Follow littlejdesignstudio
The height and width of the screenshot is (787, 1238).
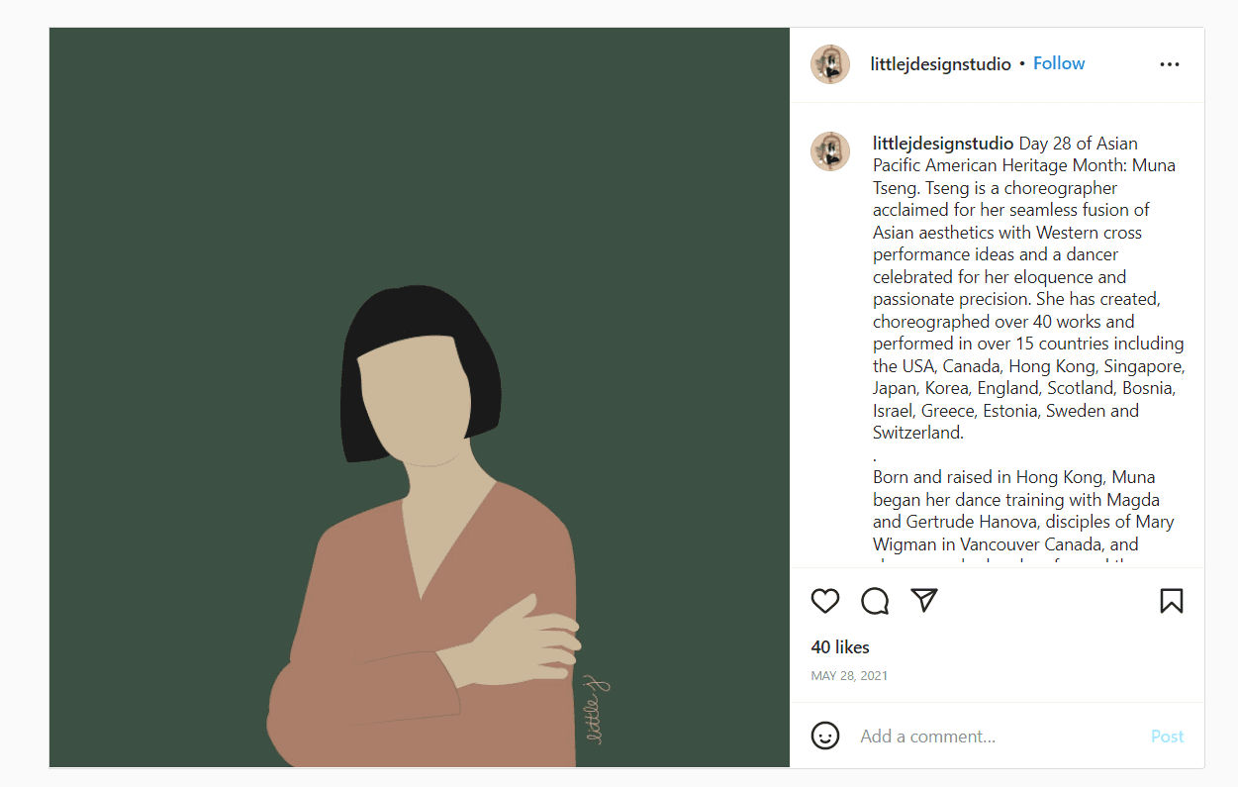[1059, 63]
